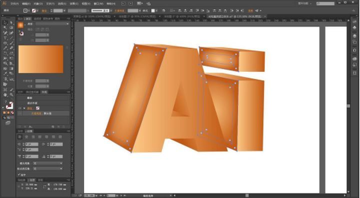This screenshot has width=360, height=198.
Task: Select the Type (T) tool
Action: 5,38
